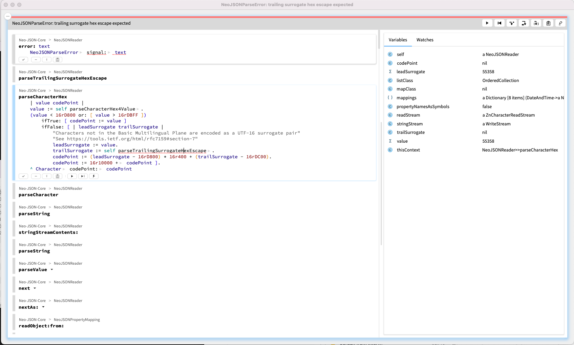Click info 'i' button under parseCharacterHex code
574x345 pixels.
[x=47, y=176]
